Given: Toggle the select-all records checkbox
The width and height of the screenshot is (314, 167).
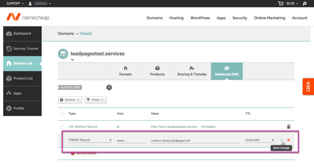Looking at the screenshot, I should (x=62, y=114).
